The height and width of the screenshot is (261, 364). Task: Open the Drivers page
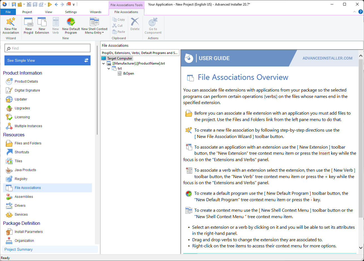point(20,206)
